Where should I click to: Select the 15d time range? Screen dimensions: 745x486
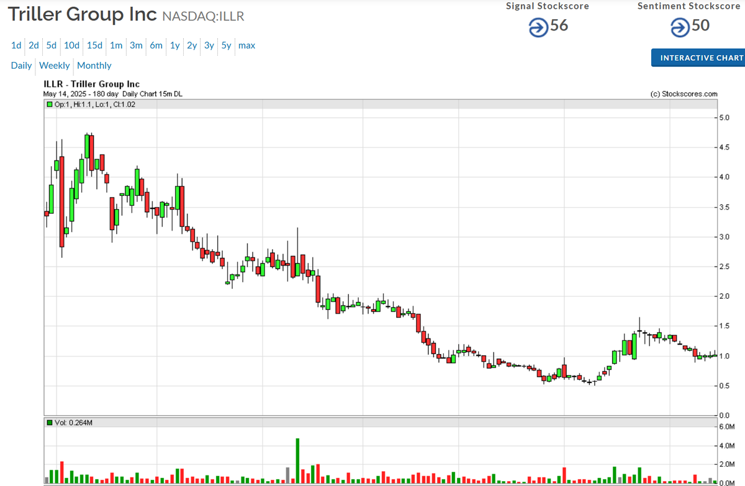coord(94,45)
